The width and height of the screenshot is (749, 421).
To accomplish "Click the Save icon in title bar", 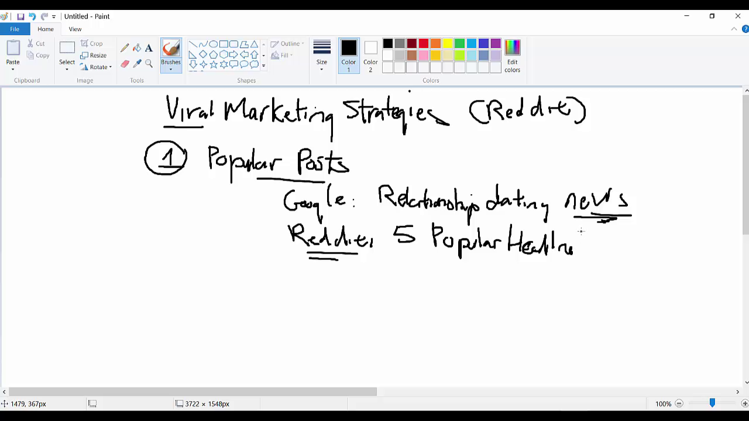I will (x=20, y=16).
